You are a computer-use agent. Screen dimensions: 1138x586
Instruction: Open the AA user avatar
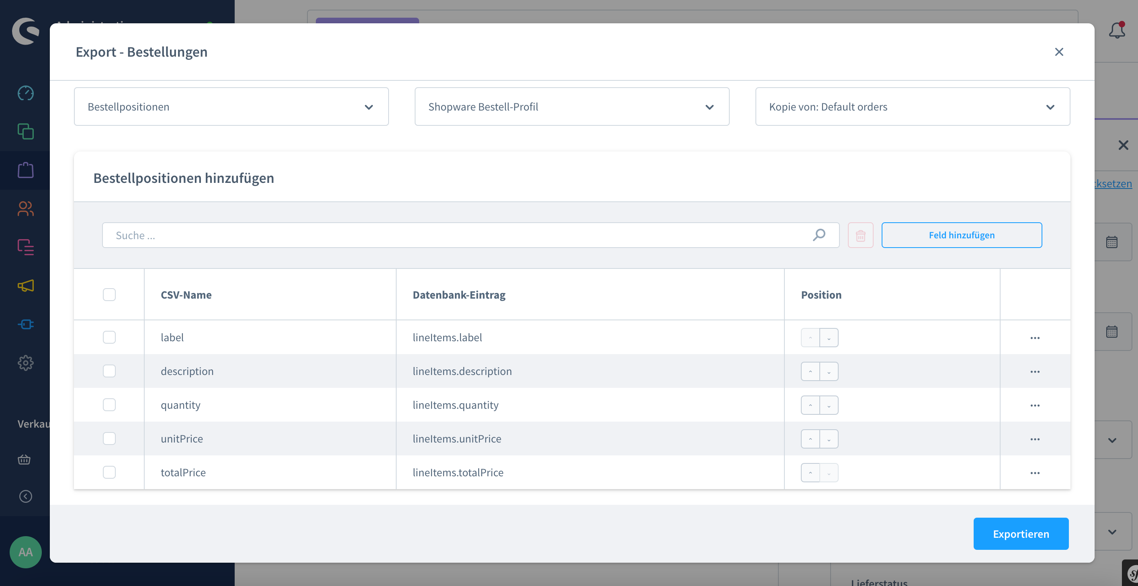click(26, 552)
